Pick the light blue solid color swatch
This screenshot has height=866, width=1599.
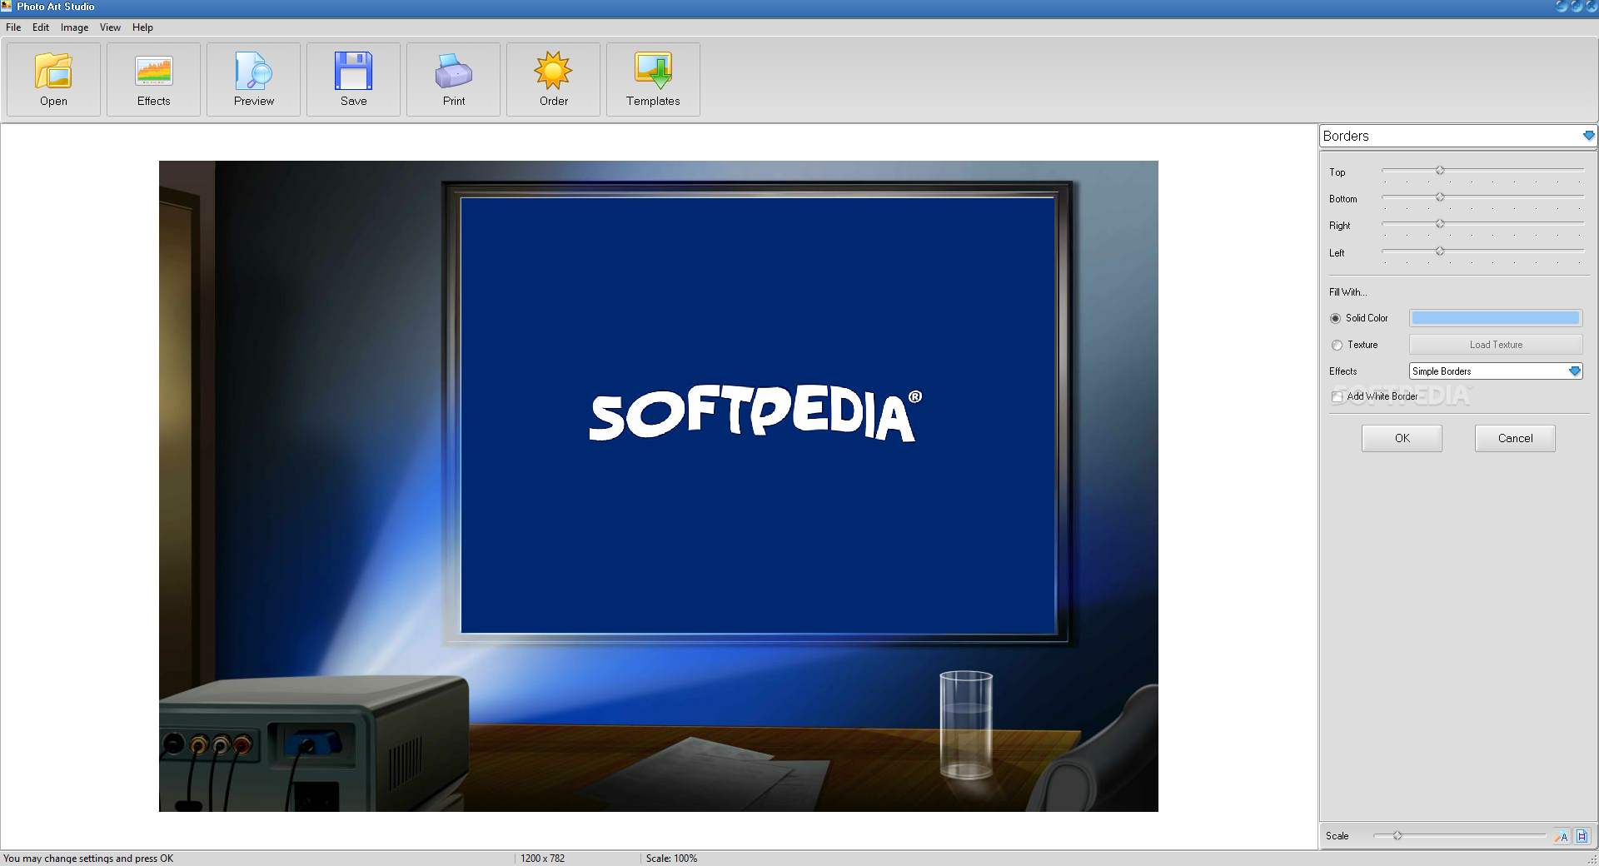pos(1496,318)
